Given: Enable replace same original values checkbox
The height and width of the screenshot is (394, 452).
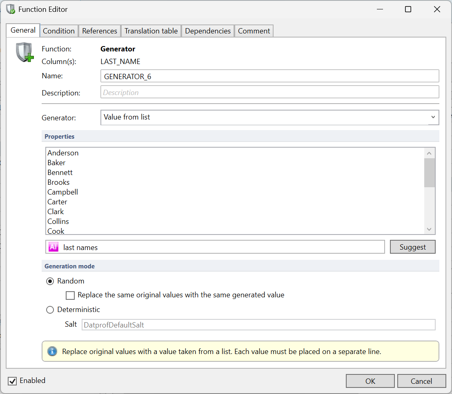Looking at the screenshot, I should tap(70, 295).
